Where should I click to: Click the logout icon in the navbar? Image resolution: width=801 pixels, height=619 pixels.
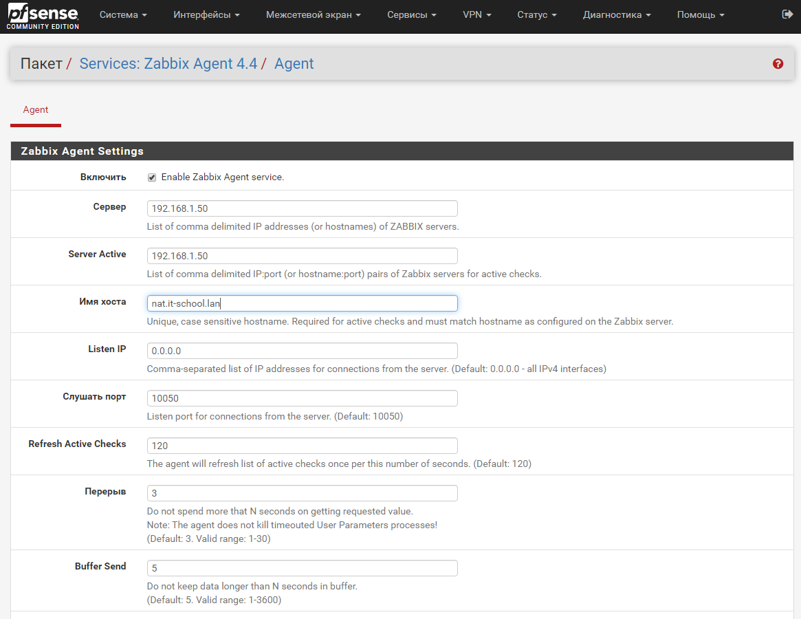(x=787, y=14)
